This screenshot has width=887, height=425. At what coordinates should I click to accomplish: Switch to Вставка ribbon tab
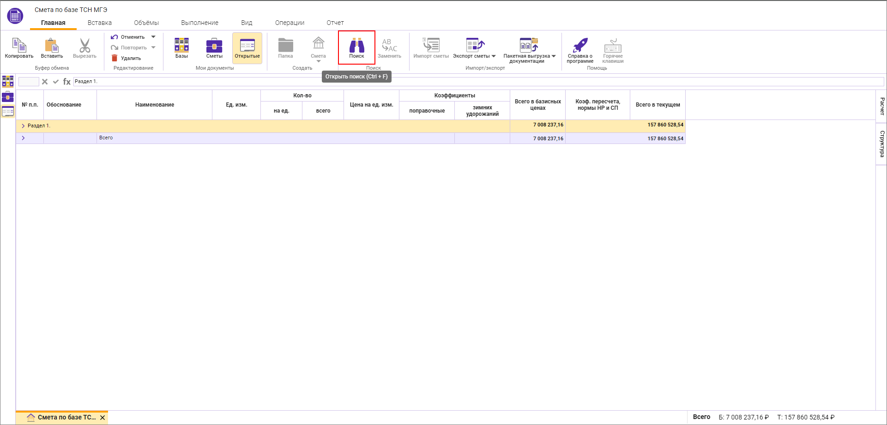(100, 23)
